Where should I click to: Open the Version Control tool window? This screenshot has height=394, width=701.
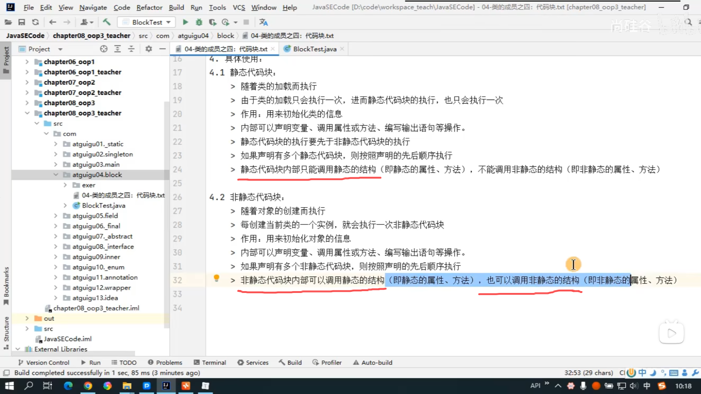[x=44, y=362]
